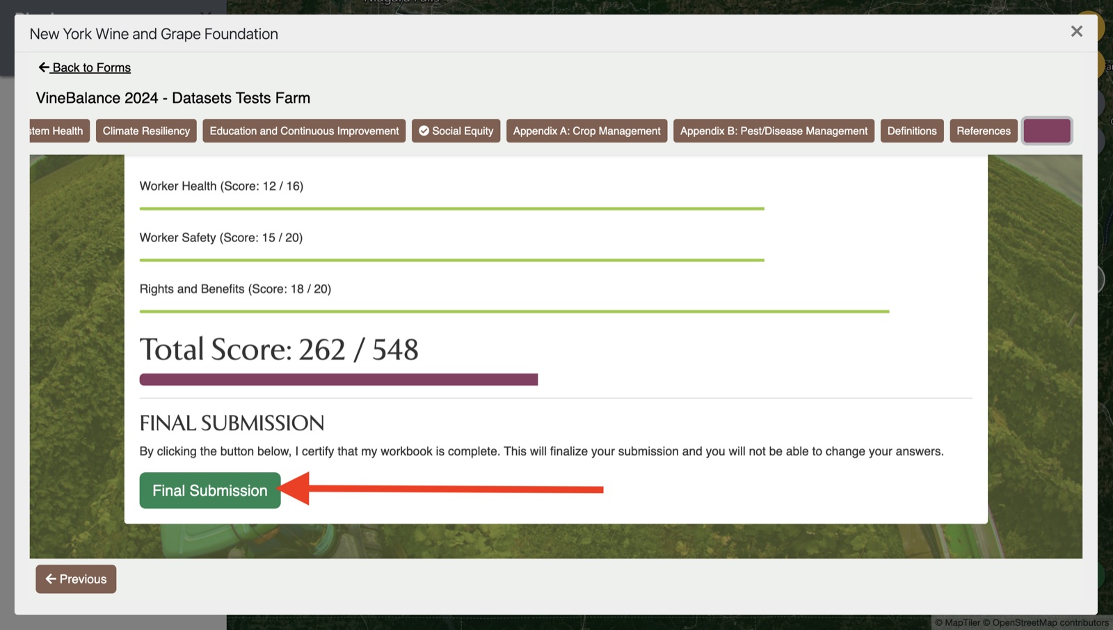Viewport: 1113px width, 630px height.
Task: Click the Total Score 262 / 548 heading
Action: [279, 349]
